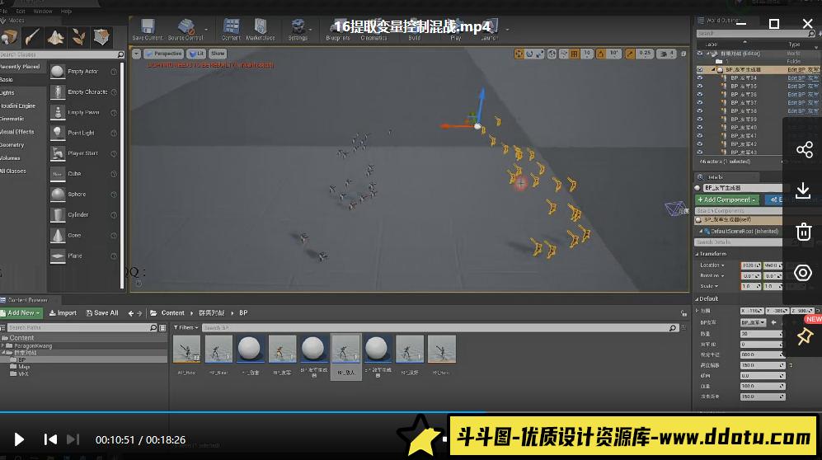Image resolution: width=822 pixels, height=460 pixels.
Task: Toggle visibility of BP_友军36 in outliner
Action: pos(700,94)
